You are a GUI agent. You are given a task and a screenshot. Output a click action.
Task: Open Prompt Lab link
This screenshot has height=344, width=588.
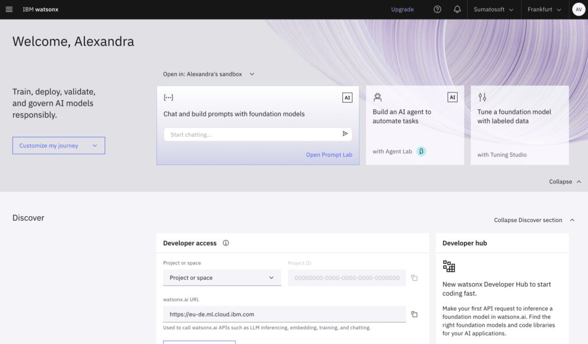coord(329,155)
